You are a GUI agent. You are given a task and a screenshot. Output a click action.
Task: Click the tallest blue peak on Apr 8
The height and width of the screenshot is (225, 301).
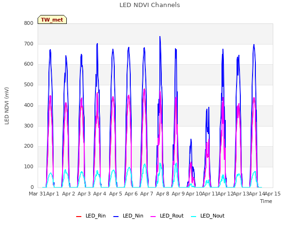coord(160,37)
